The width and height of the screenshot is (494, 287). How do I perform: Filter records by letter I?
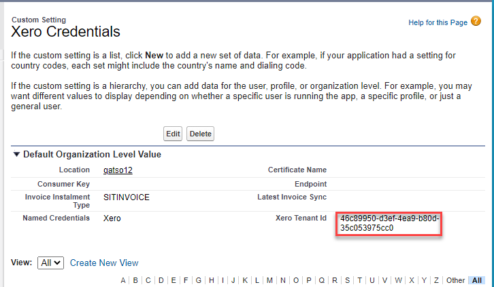click(x=223, y=280)
